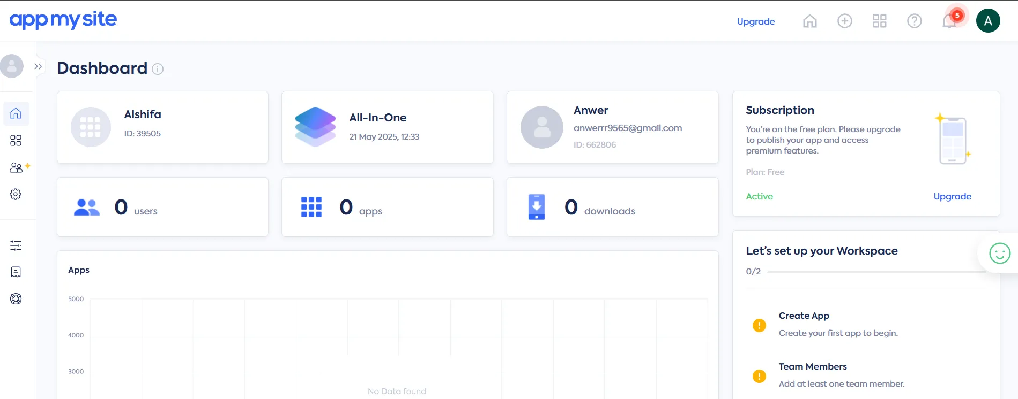Open the billing receipt icon in sidebar
The width and height of the screenshot is (1018, 399).
pos(16,272)
